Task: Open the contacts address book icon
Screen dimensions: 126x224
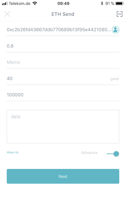Action: pyautogui.click(x=116, y=30)
